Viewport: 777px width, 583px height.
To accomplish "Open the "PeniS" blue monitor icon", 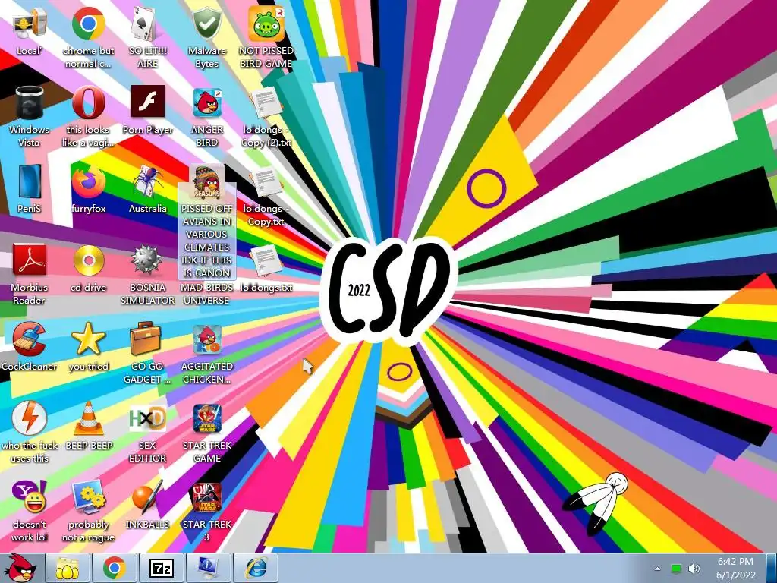I will 29,182.
